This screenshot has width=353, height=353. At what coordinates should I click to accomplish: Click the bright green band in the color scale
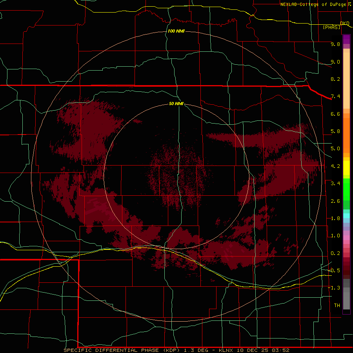click(x=346, y=189)
